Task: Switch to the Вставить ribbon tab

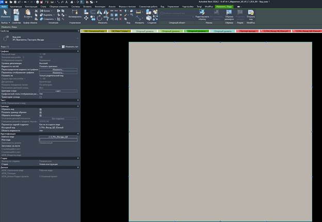Action: pyautogui.click(x=87, y=7)
